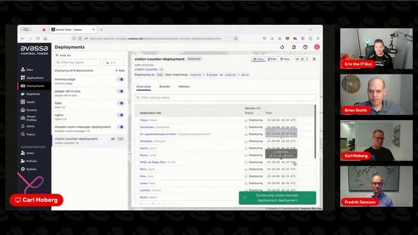Open the Rome site link

tap(144, 155)
